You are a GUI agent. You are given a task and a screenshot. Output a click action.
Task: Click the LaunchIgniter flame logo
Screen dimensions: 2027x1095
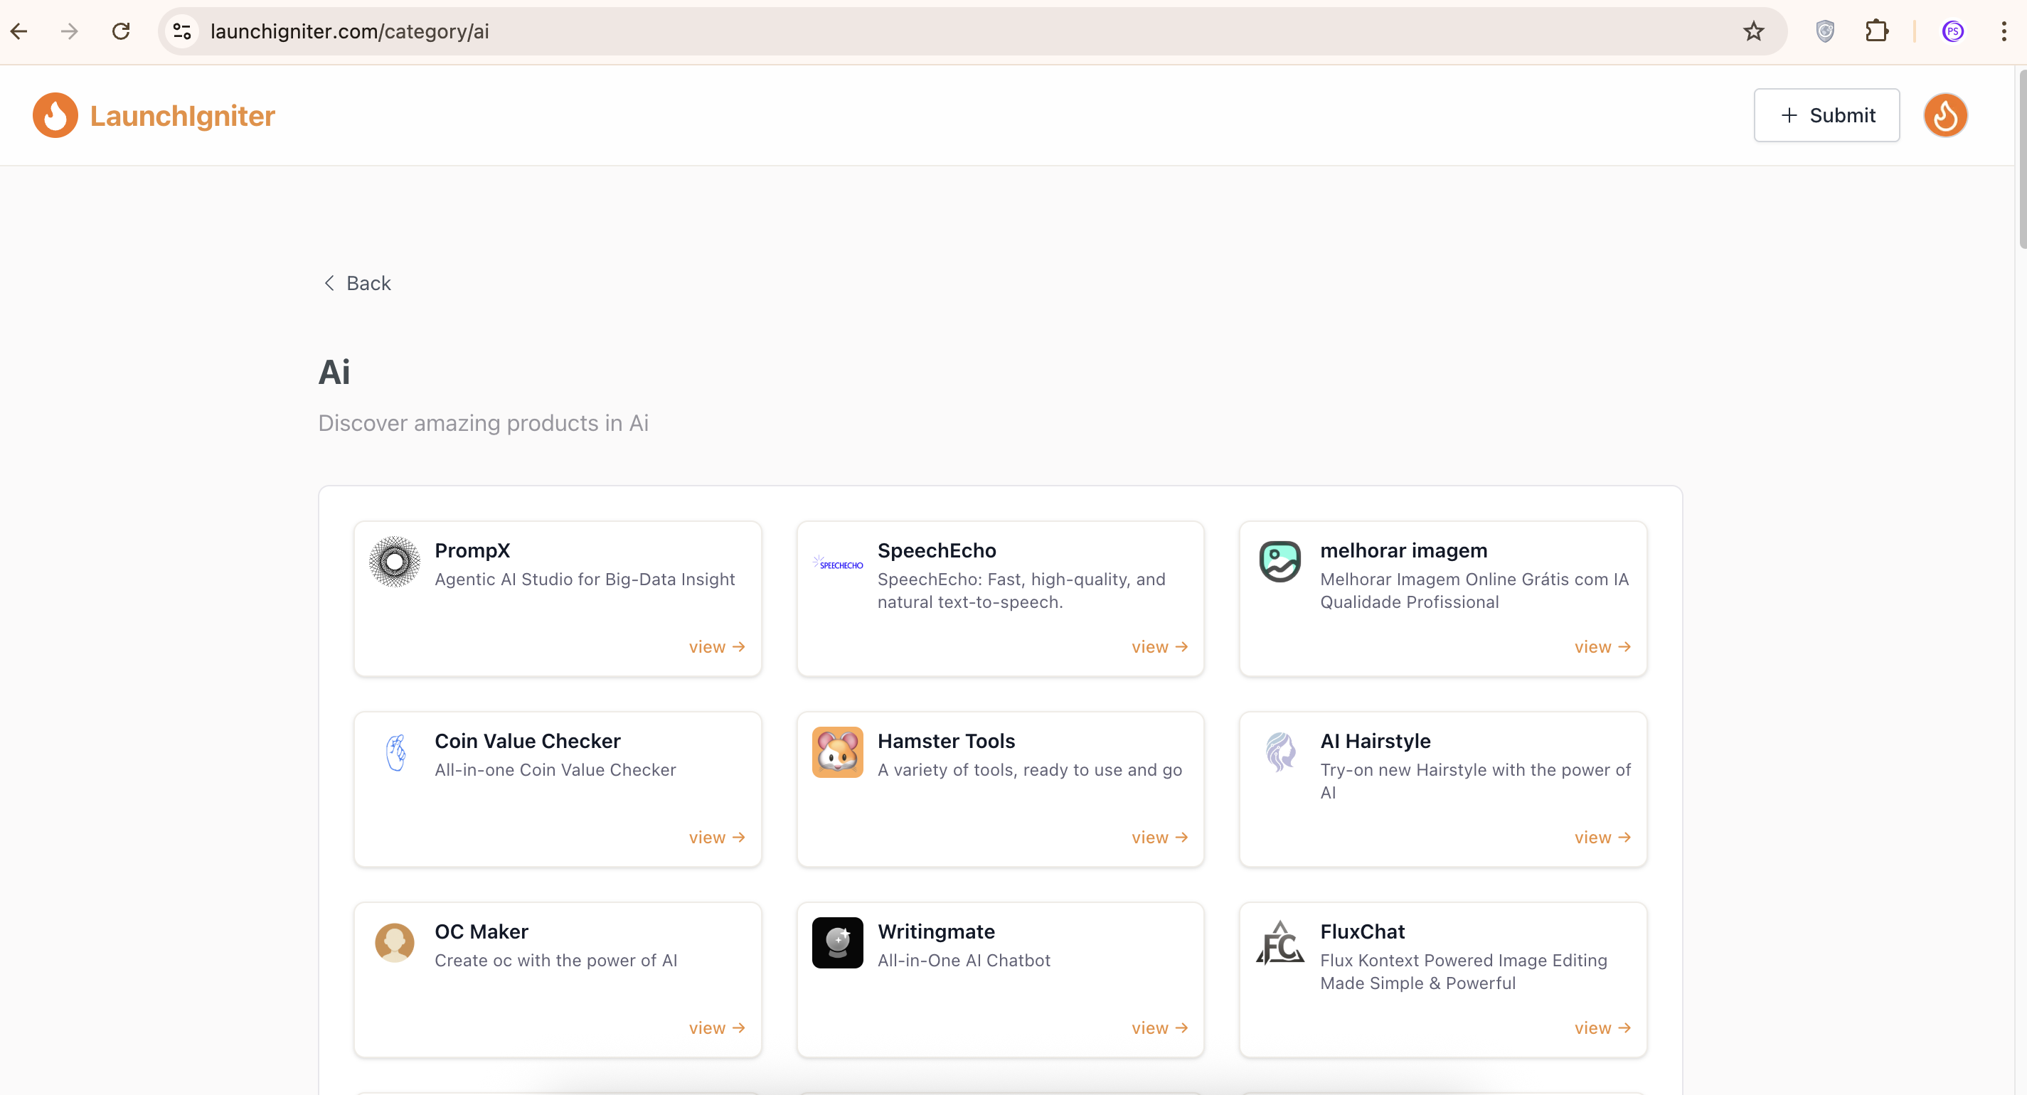[x=55, y=115]
